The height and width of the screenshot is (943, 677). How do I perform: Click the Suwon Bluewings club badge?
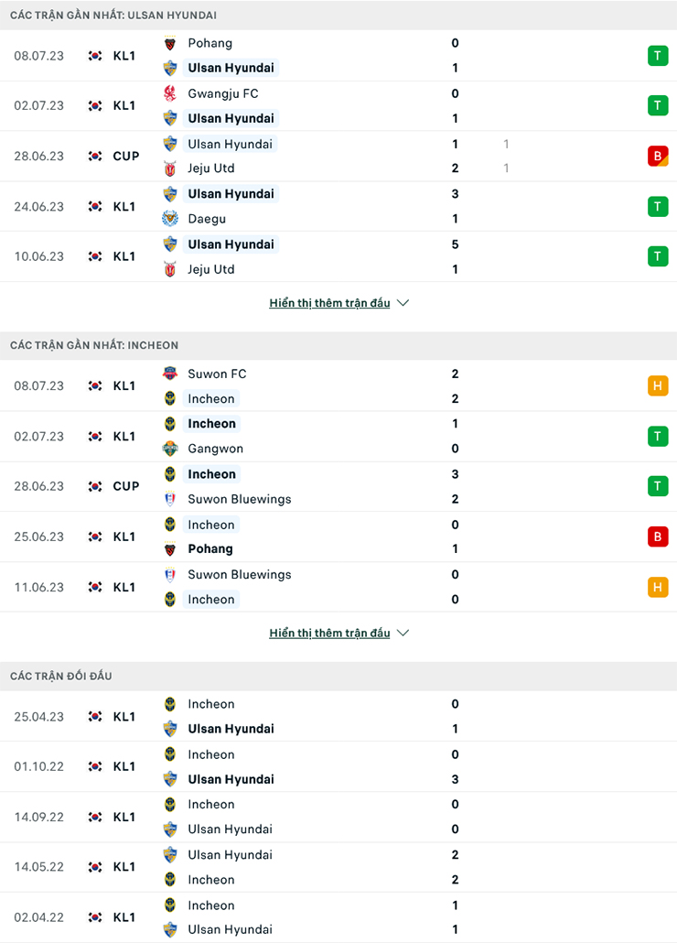tap(170, 499)
